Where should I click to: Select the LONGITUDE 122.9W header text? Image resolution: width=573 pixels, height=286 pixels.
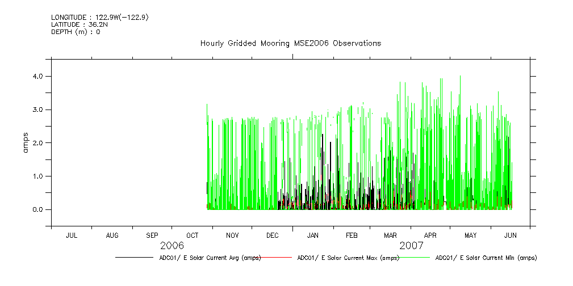click(x=100, y=18)
